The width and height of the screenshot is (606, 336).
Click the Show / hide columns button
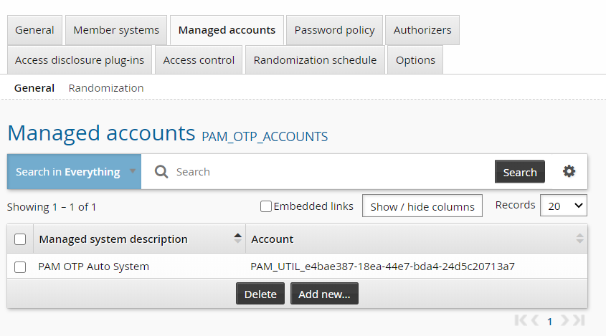422,206
